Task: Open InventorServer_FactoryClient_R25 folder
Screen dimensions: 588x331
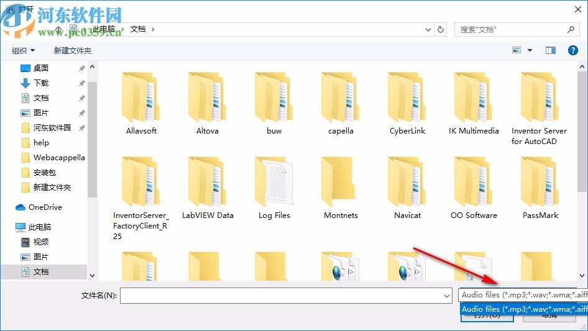Action: [x=141, y=199]
